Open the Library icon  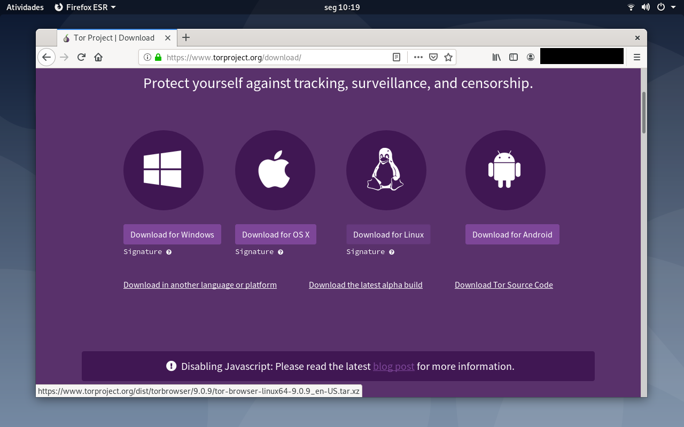coord(496,57)
